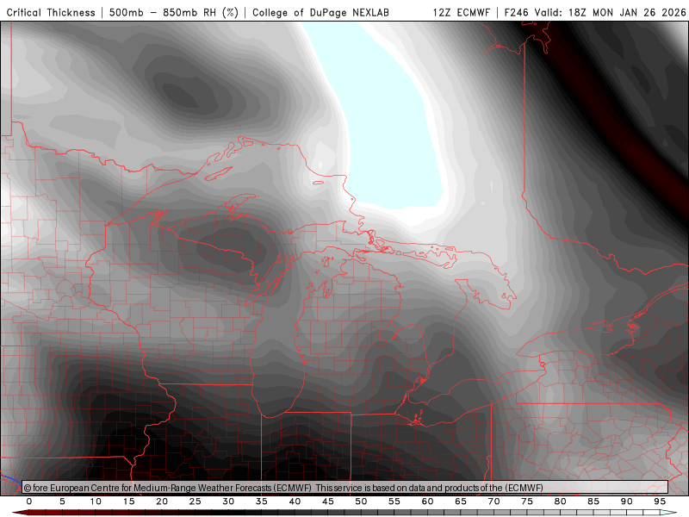Click the '50' value on the color scale
The height and width of the screenshot is (517, 689).
pyautogui.click(x=361, y=501)
